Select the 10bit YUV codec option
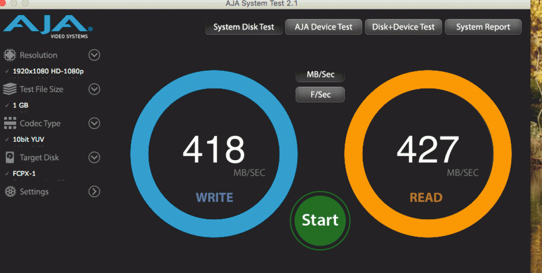Image resolution: width=542 pixels, height=273 pixels. [x=28, y=139]
